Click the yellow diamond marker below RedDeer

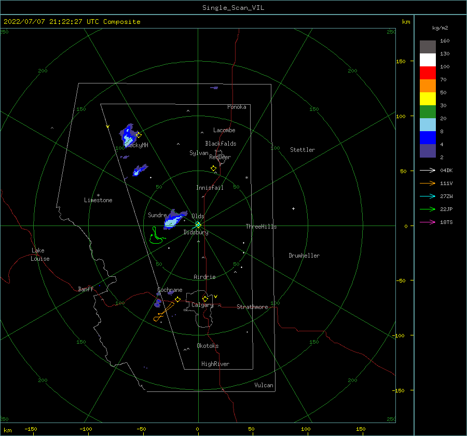tap(214, 168)
